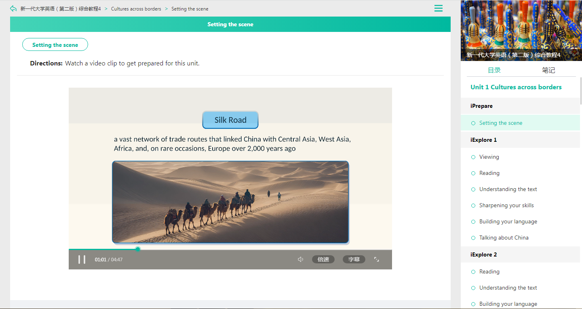
Task: Open Cultures across borders breadcrumb link
Action: (136, 8)
